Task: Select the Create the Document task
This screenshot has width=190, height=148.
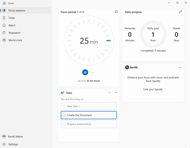Action: point(89,115)
